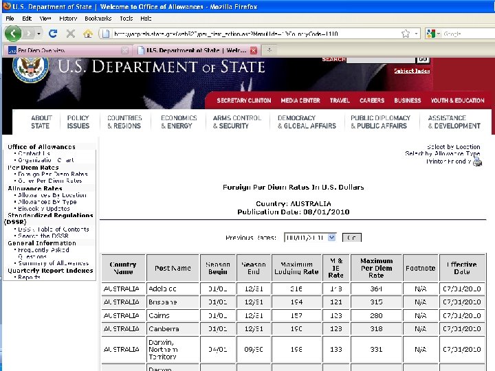Open a new tab with plus button
Viewport: 495px width, 371px height.
tap(269, 50)
